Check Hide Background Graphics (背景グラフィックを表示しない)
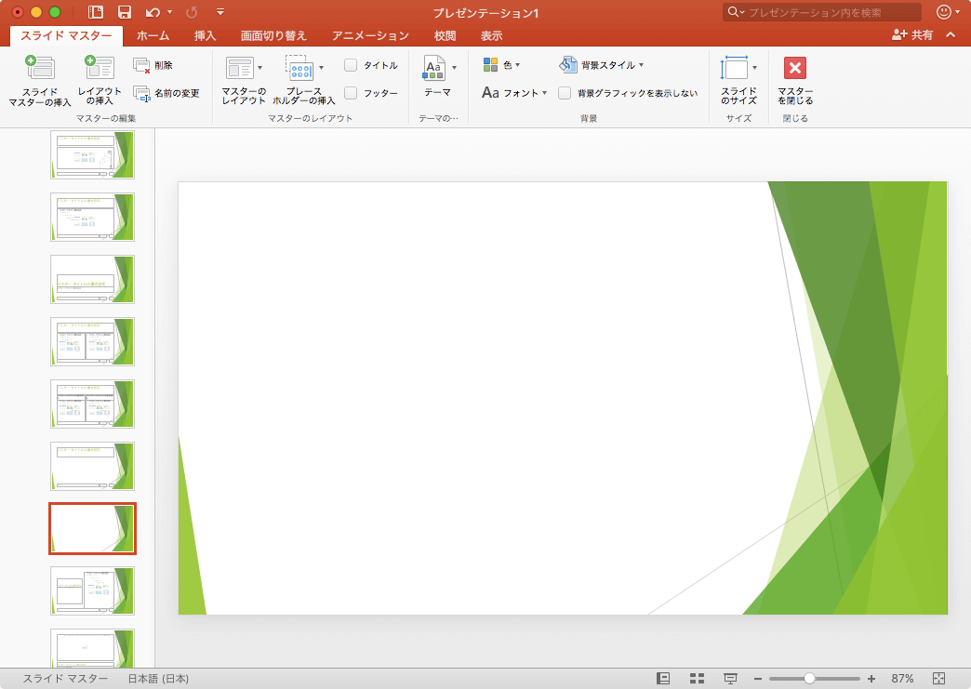Image resolution: width=971 pixels, height=689 pixels. [x=565, y=93]
